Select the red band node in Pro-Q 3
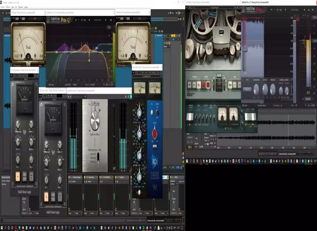 click(x=85, y=52)
